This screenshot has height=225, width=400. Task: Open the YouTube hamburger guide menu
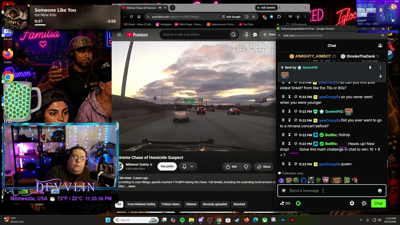(x=119, y=35)
